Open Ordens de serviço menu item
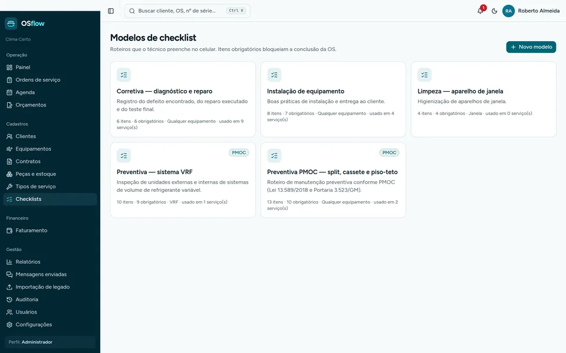Image resolution: width=566 pixels, height=353 pixels. point(50,80)
